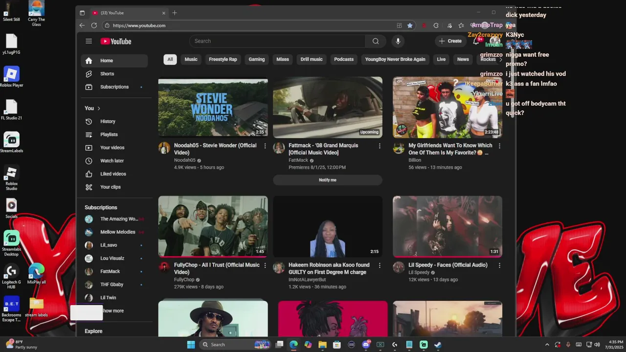Open options for FullyChop All I Trust
The height and width of the screenshot is (352, 626).
[265, 265]
